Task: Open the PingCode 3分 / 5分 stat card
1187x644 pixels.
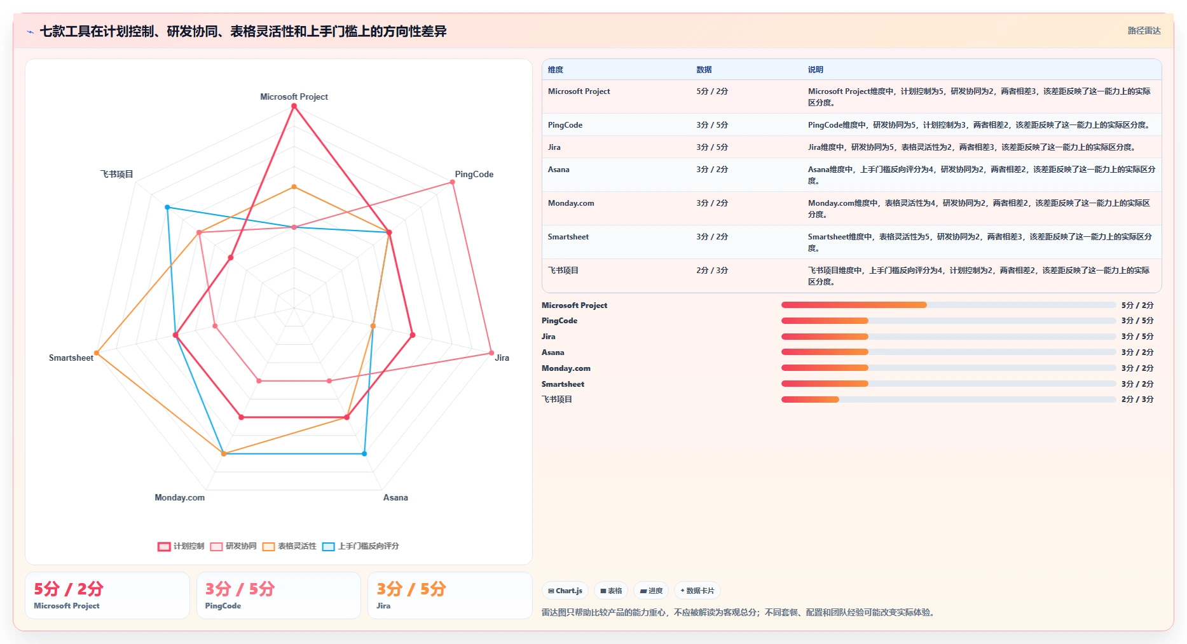Action: pyautogui.click(x=278, y=595)
